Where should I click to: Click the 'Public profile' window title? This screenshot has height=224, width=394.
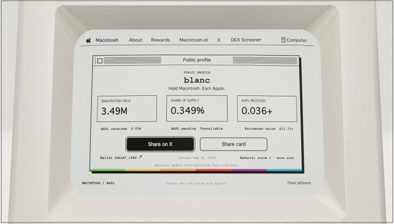click(197, 60)
